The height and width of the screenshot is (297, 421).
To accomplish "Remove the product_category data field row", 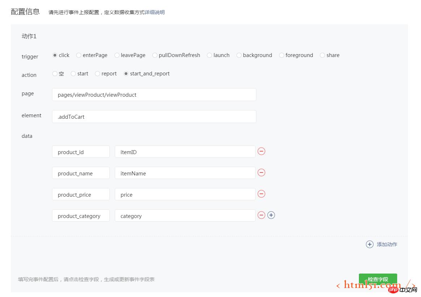I will (x=261, y=215).
